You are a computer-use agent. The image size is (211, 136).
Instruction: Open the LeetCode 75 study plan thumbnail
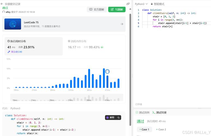tap(13, 24)
